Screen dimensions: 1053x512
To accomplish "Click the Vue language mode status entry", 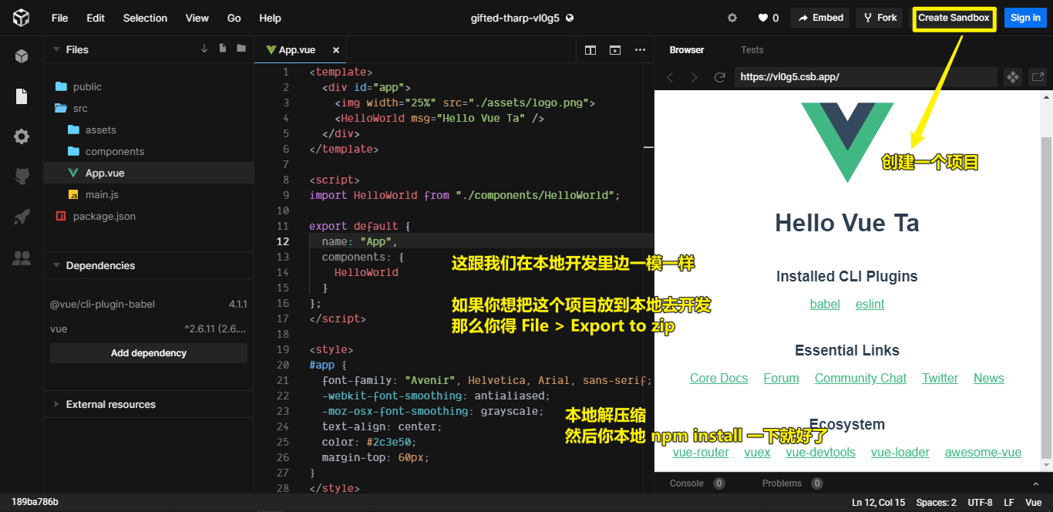I will pyautogui.click(x=1033, y=503).
